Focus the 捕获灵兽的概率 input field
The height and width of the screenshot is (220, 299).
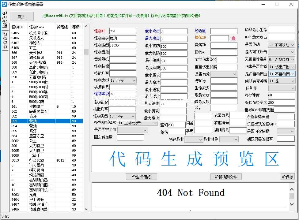286,139
